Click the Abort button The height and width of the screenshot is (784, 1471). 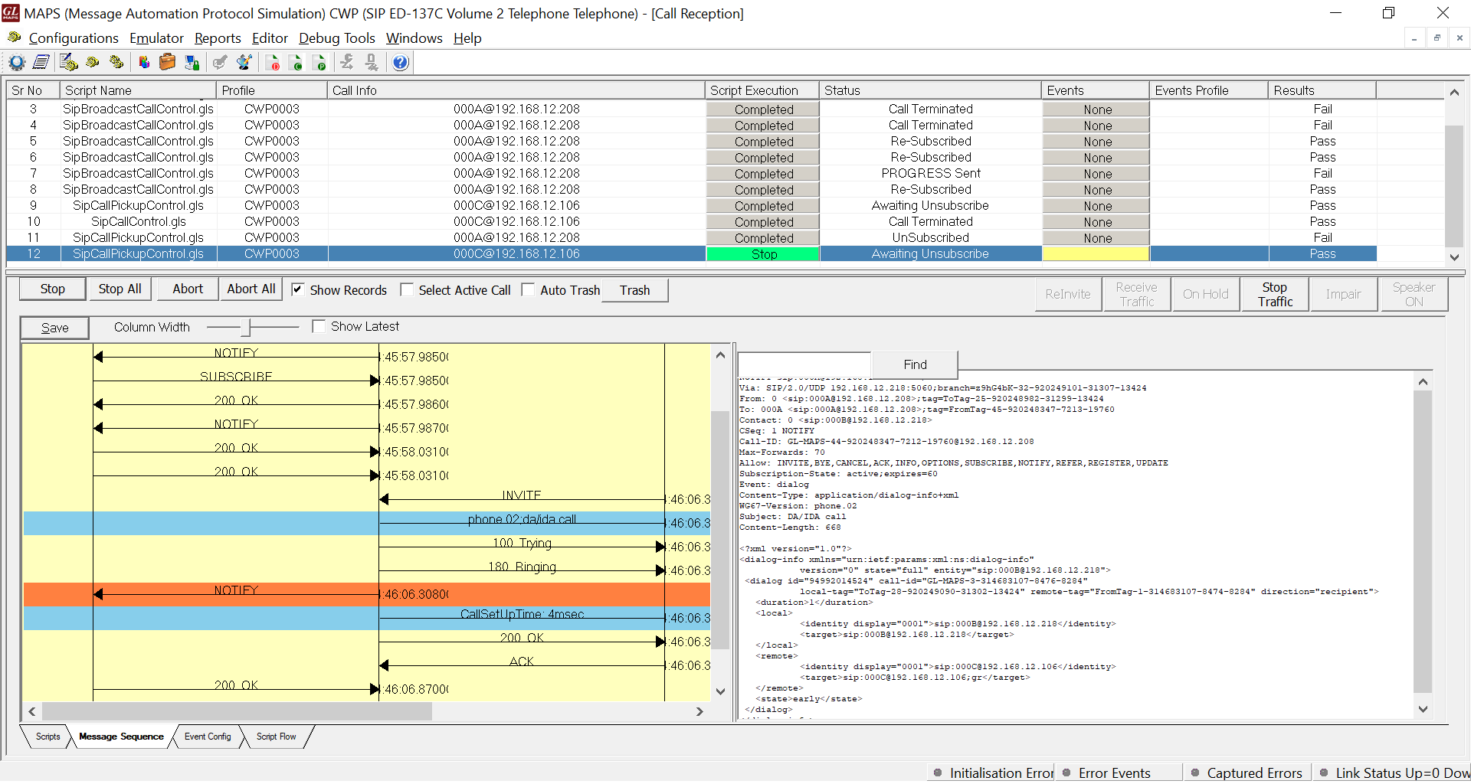[188, 289]
